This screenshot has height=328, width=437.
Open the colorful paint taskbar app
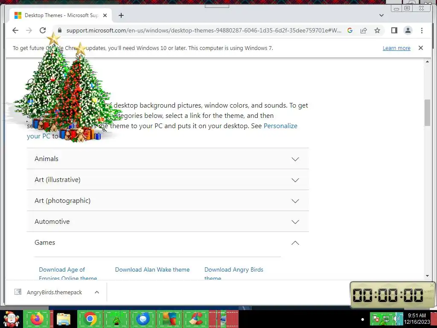coord(169,319)
